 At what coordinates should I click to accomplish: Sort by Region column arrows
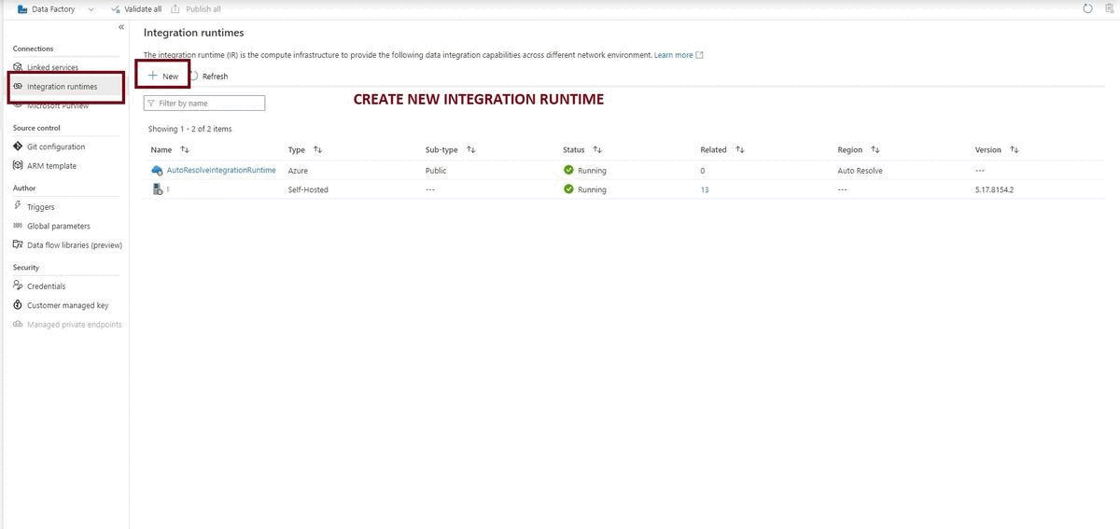click(x=875, y=149)
